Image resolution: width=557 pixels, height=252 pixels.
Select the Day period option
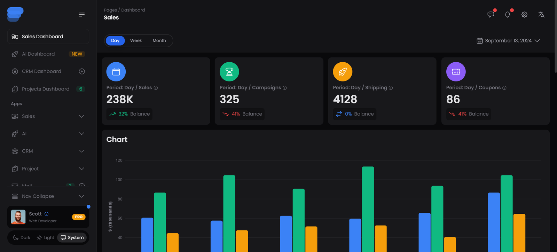click(115, 41)
